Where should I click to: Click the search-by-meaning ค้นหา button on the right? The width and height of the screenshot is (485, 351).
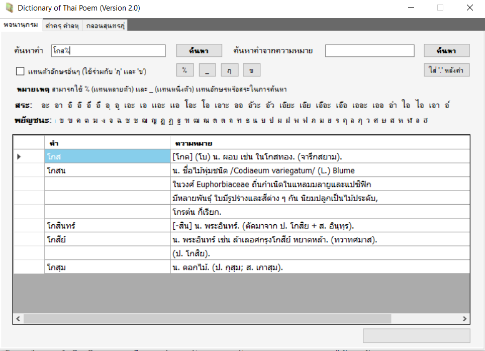coord(446,51)
